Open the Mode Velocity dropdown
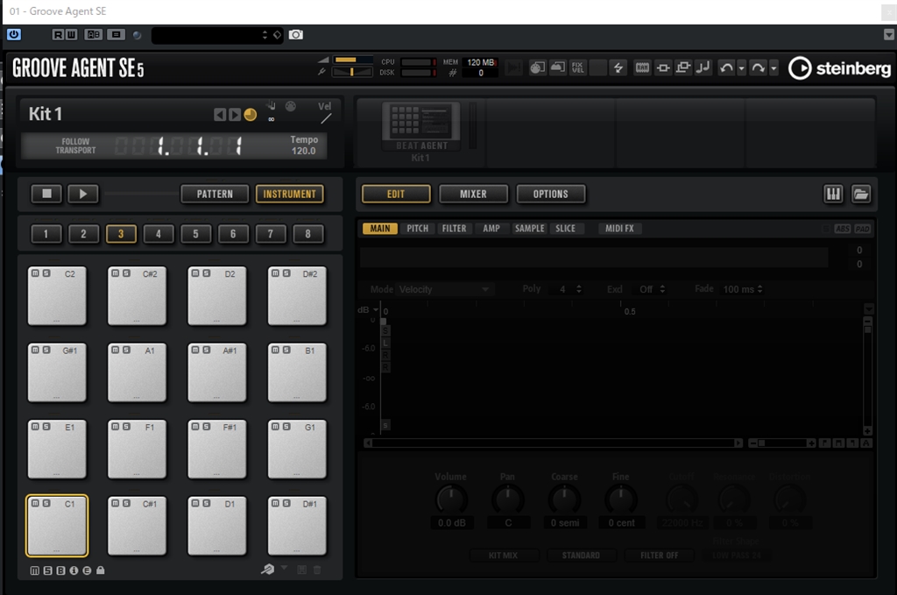Viewport: 897px width, 595px height. pos(444,289)
